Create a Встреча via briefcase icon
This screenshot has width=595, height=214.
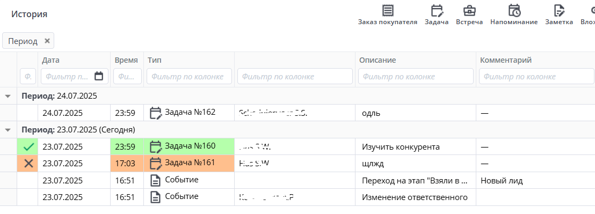[x=469, y=15]
